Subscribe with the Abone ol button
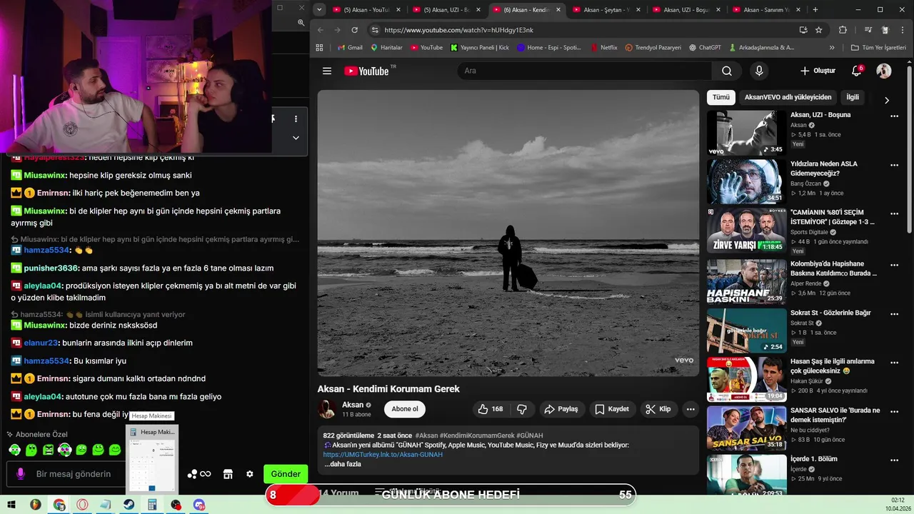Viewport: 914px width, 514px height. [405, 409]
